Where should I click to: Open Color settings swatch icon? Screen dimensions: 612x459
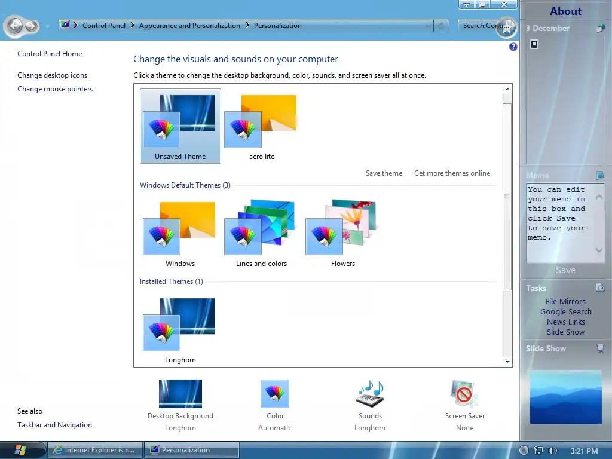[x=275, y=394]
